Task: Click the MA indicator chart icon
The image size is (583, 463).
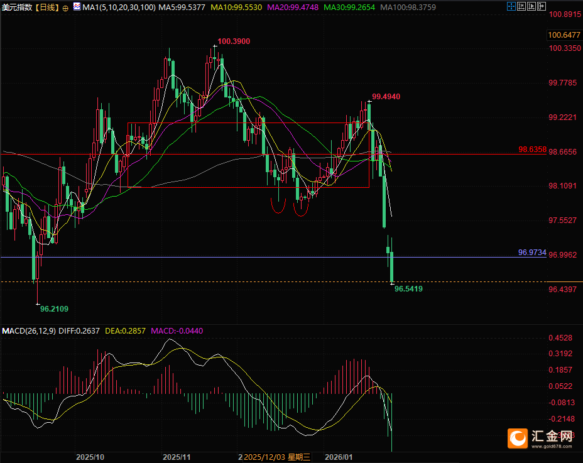Action: coord(77,7)
